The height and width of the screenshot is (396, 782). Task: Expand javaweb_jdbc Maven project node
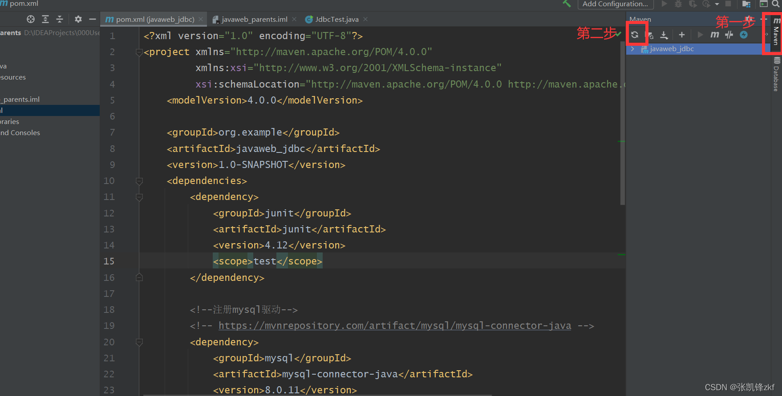(632, 49)
